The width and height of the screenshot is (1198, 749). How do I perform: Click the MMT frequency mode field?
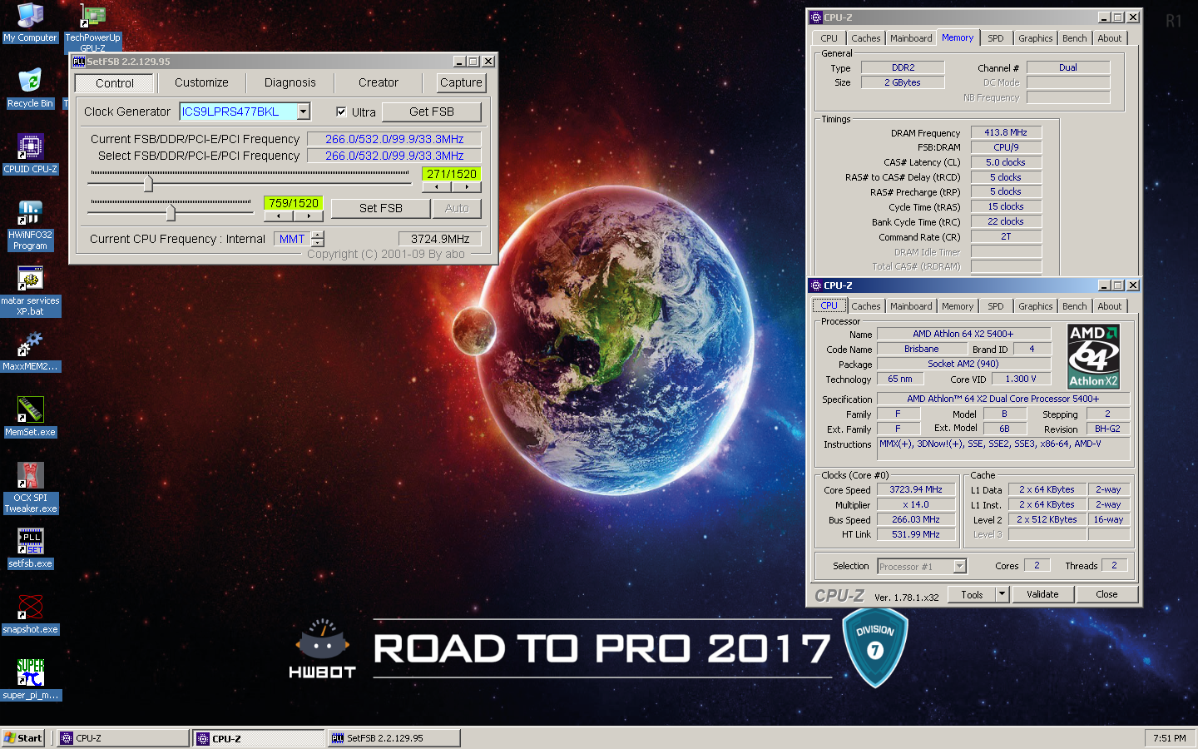tap(293, 239)
